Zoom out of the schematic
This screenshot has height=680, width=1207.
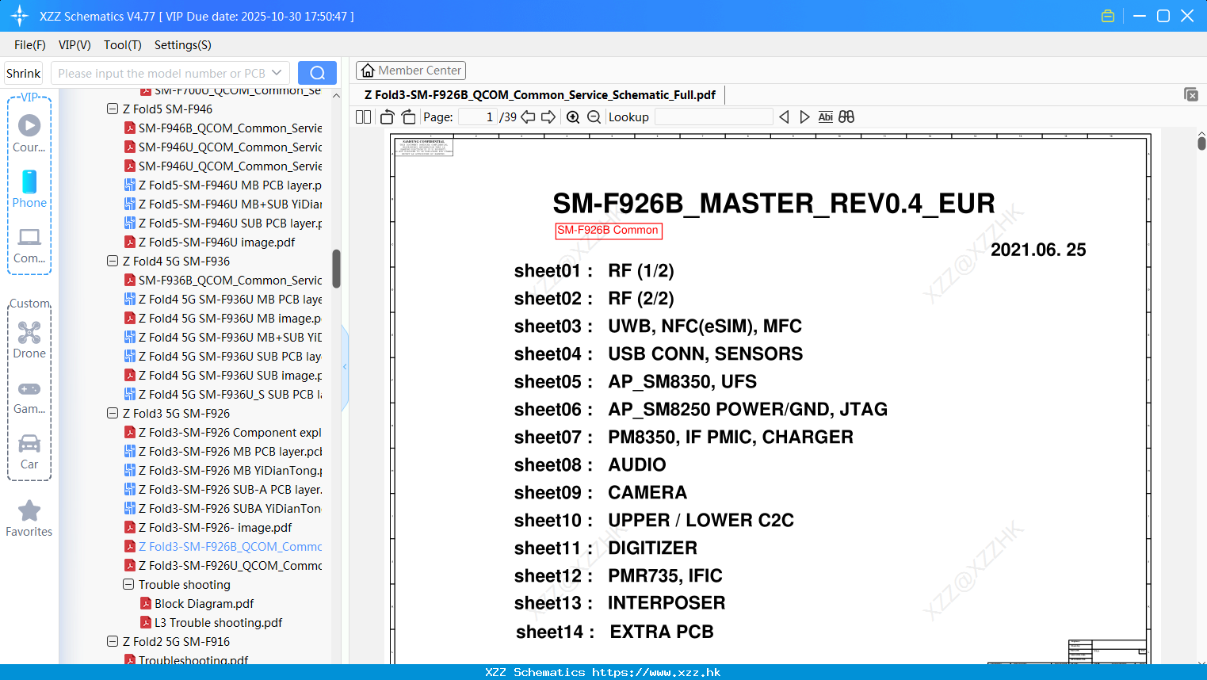594,117
